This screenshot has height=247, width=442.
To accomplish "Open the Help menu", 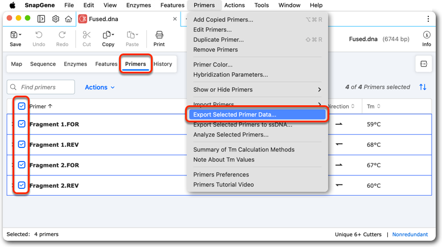I will pyautogui.click(x=316, y=5).
